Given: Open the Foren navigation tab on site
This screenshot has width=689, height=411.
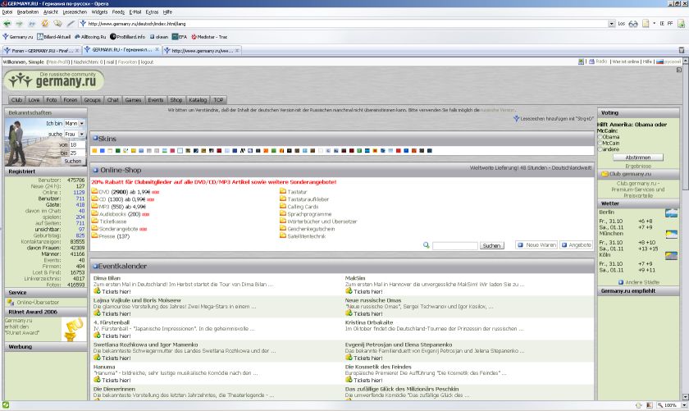Looking at the screenshot, I should tap(71, 100).
